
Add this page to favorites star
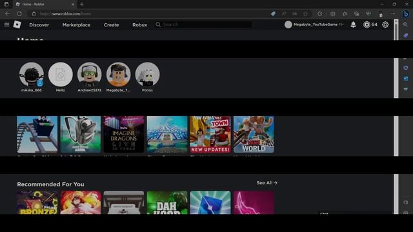(305, 14)
